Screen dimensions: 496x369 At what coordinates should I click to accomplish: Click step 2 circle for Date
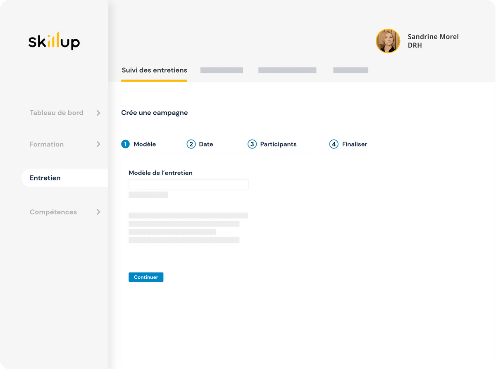(x=191, y=144)
